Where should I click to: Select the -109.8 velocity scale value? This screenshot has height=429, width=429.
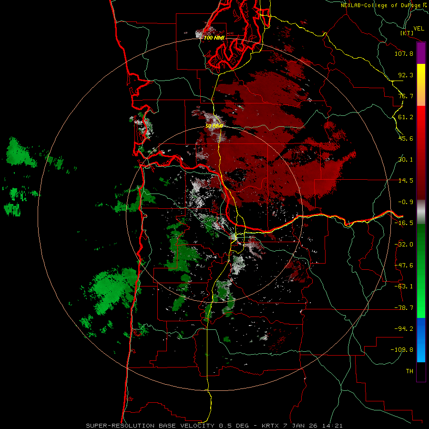tap(402, 350)
